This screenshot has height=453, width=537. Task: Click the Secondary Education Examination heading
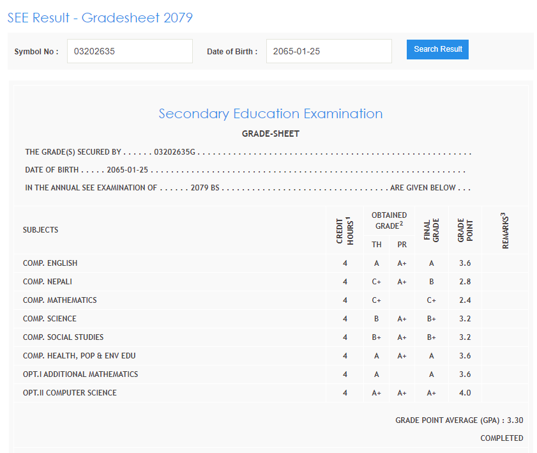pos(270,114)
